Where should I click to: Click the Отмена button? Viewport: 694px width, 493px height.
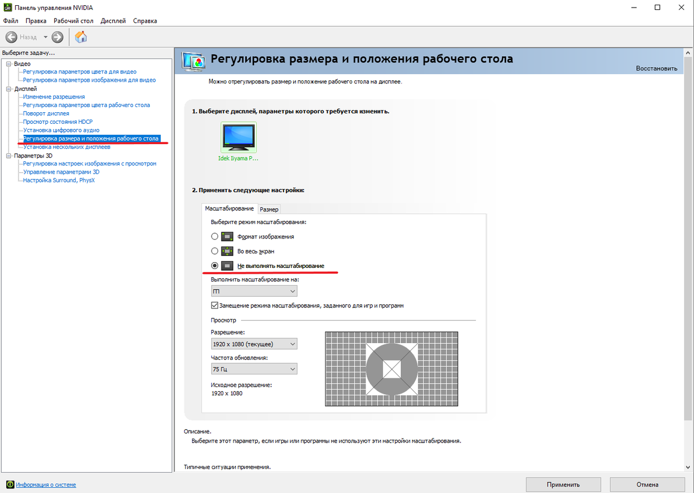[x=647, y=484]
